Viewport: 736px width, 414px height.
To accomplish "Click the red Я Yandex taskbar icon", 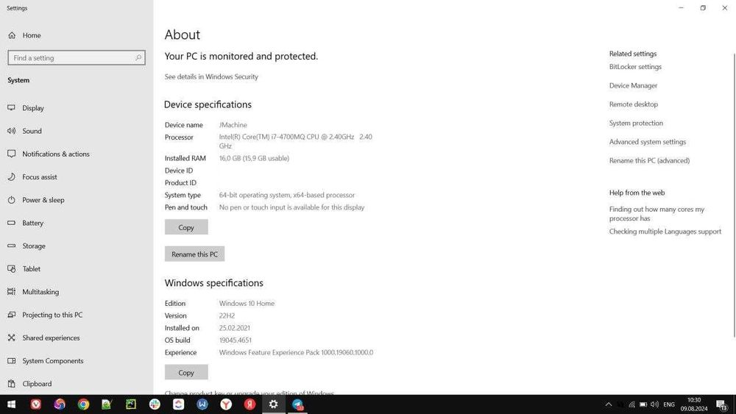I will coord(250,404).
